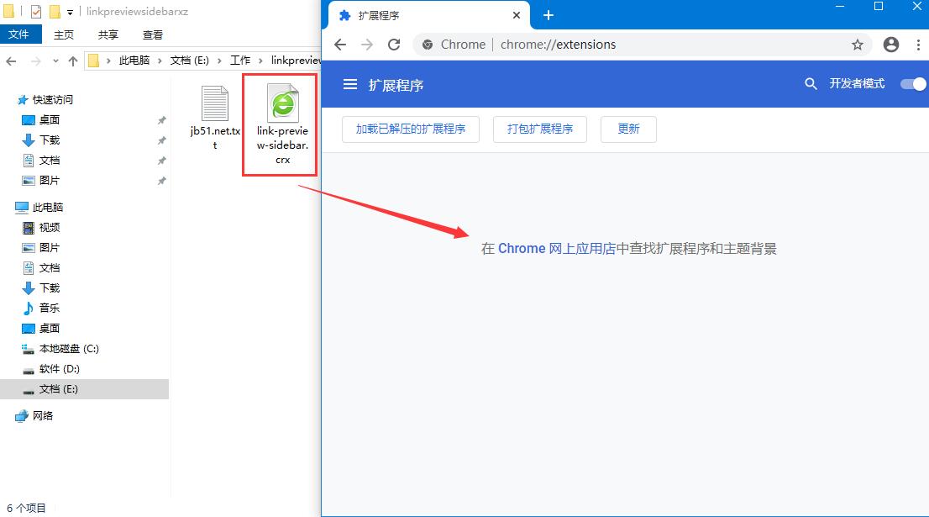Open the 文件 ribbon tab
Viewport: 929px width, 517px height.
(19, 34)
